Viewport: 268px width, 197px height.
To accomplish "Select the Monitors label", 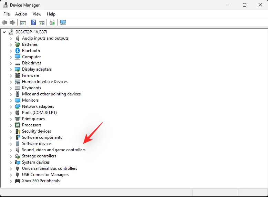I will pos(30,100).
